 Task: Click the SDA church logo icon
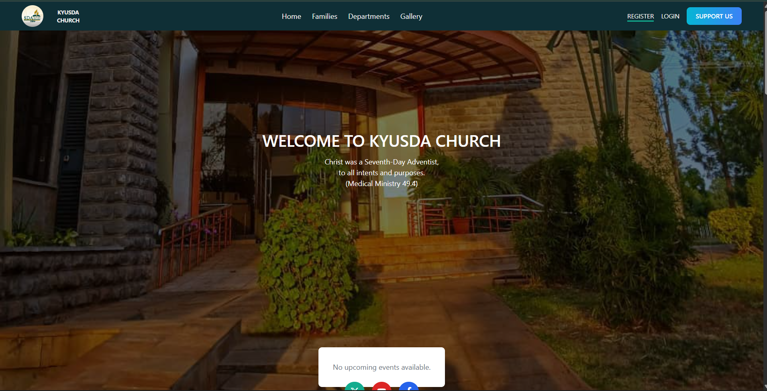33,16
